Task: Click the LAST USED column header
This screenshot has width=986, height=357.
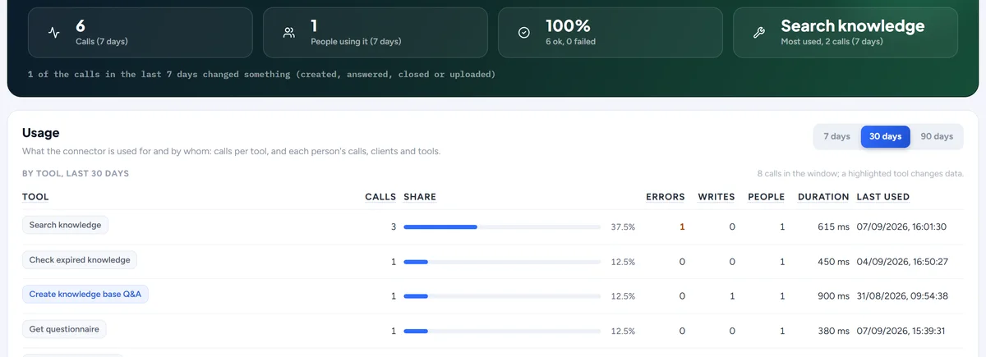Action: pyautogui.click(x=883, y=197)
